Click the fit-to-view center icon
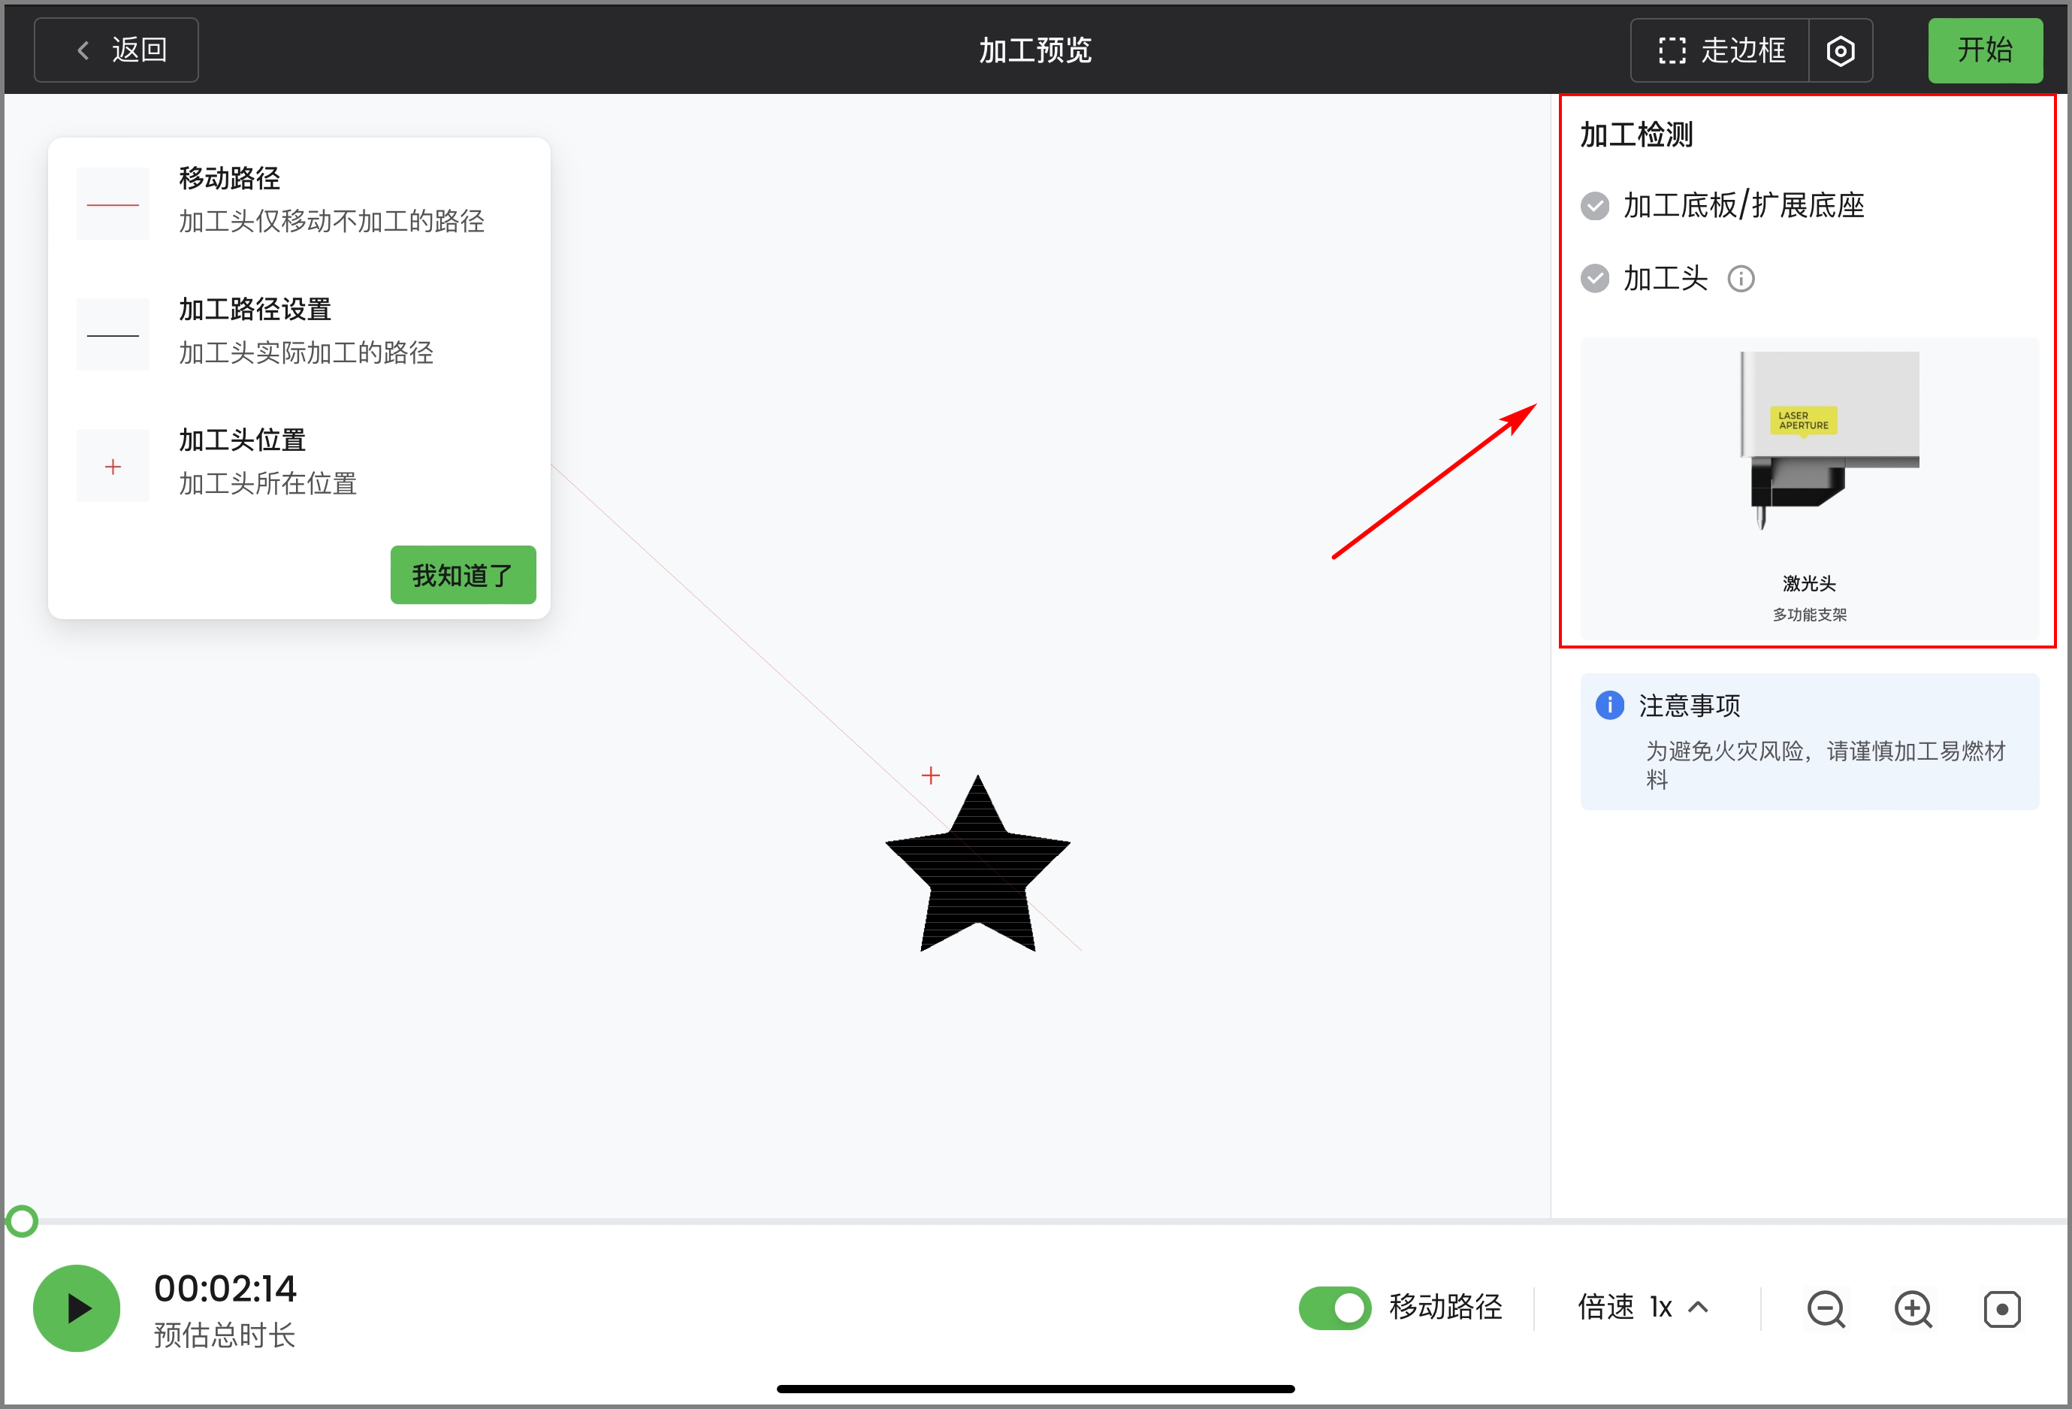 (2002, 1309)
